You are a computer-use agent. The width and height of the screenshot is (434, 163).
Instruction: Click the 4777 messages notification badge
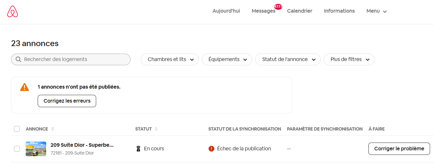pyautogui.click(x=278, y=7)
